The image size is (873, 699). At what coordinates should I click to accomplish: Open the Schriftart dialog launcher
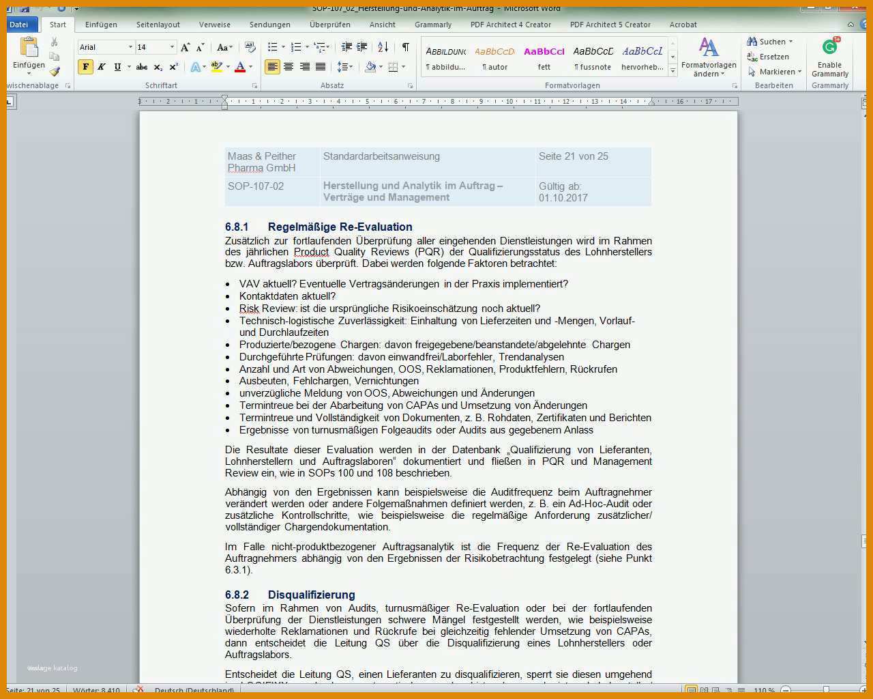click(x=254, y=86)
